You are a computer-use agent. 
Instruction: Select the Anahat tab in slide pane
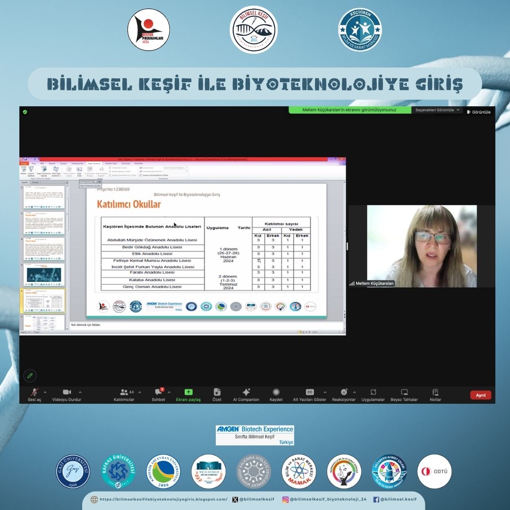click(35, 182)
